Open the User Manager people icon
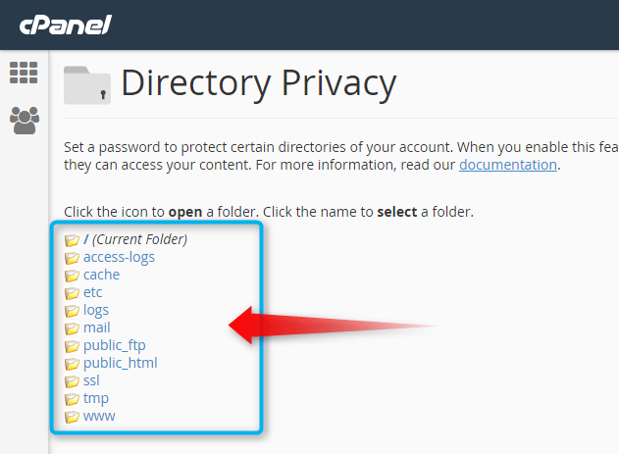 coord(25,121)
